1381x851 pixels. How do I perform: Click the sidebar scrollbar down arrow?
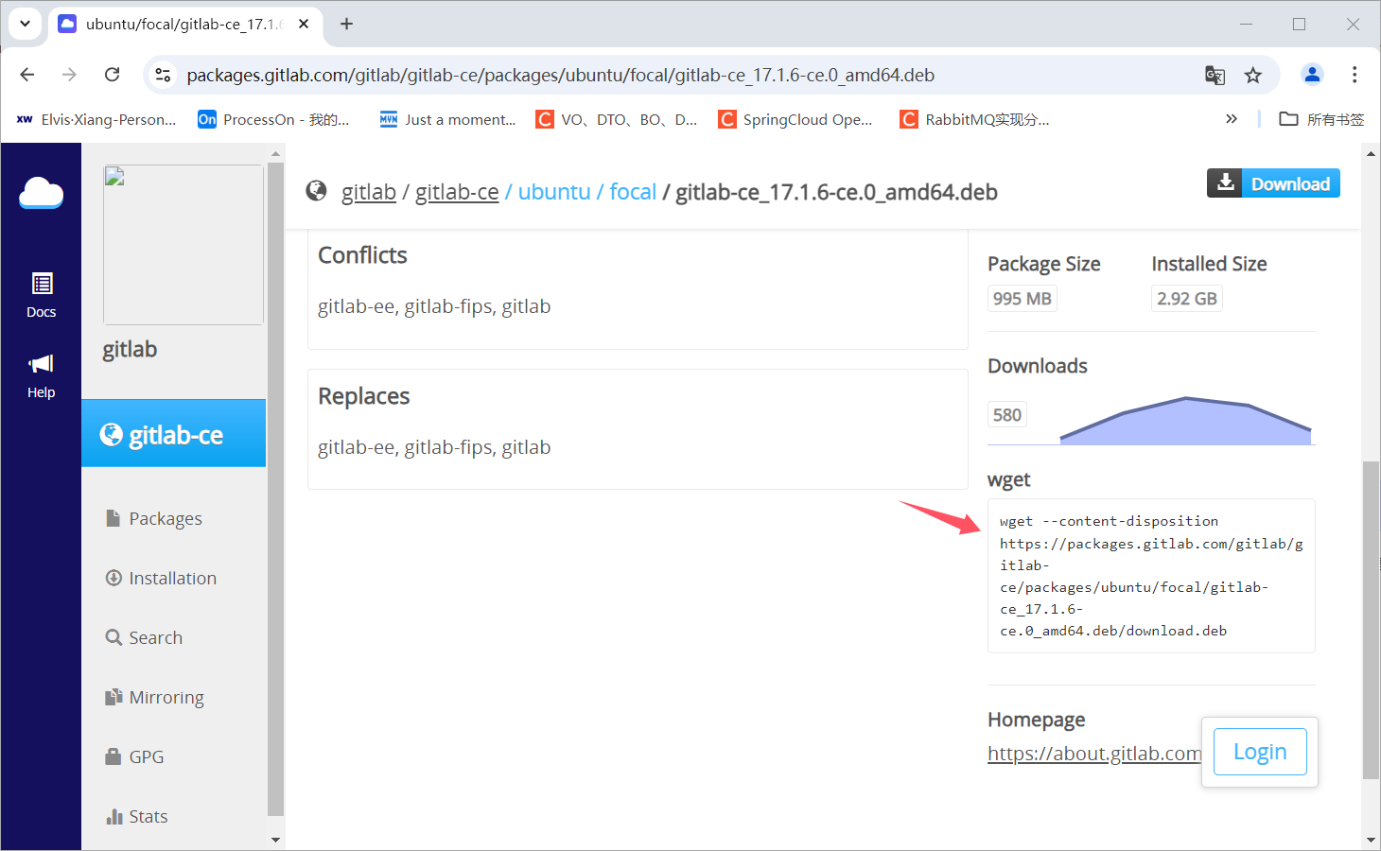pos(275,839)
